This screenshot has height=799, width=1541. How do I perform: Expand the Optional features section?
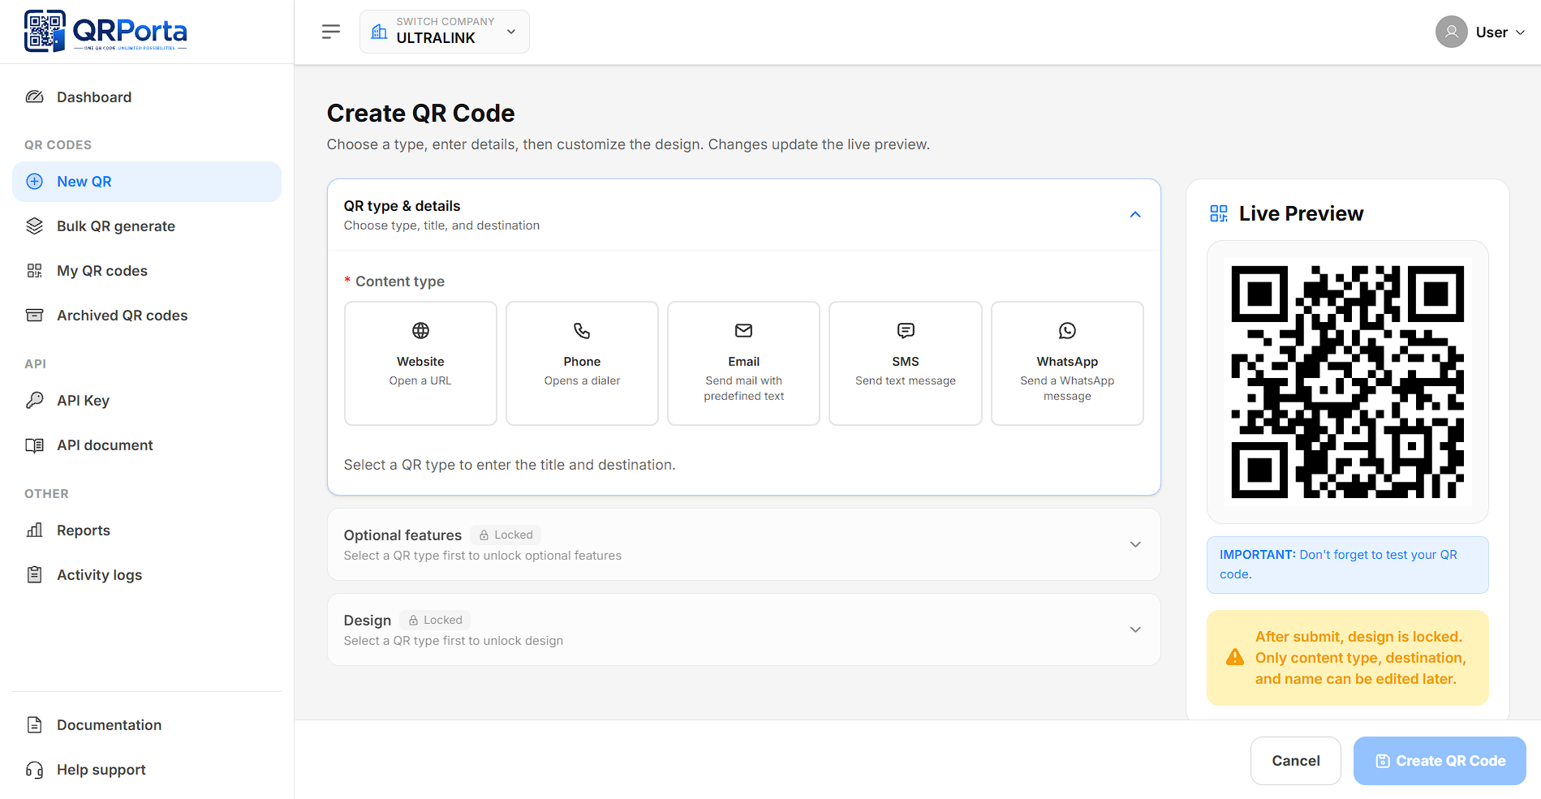pos(1135,544)
